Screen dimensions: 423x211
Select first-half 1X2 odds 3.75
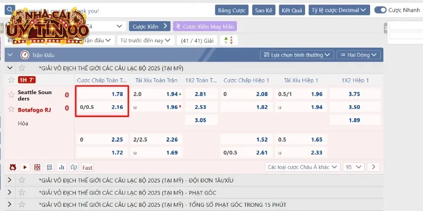[x=355, y=94]
